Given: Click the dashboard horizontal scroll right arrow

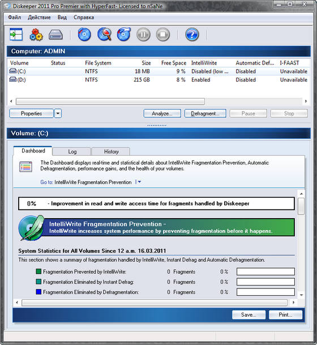Looking at the screenshot, I should point(293,303).
